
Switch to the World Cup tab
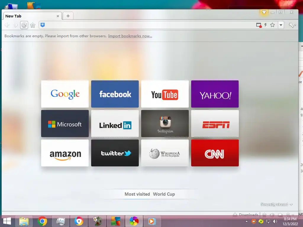tap(164, 194)
